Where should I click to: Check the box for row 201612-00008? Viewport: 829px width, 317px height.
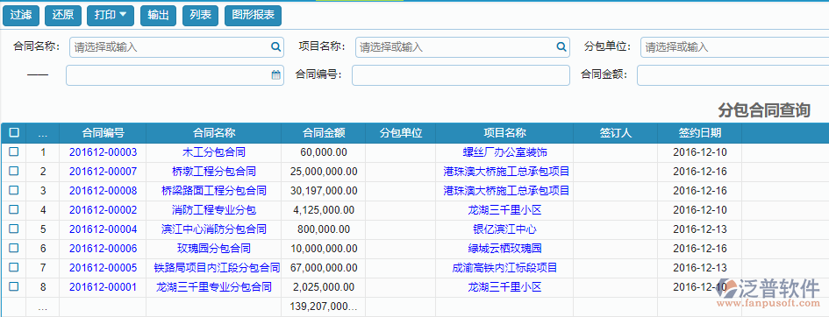click(14, 190)
